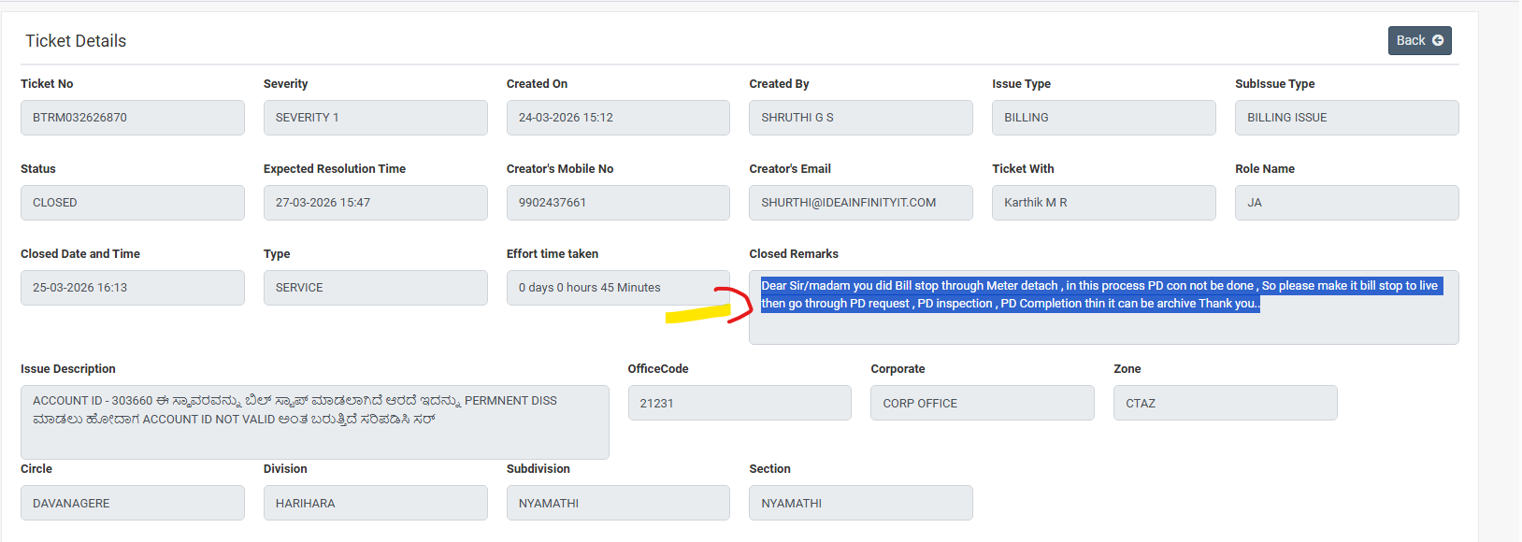The width and height of the screenshot is (1522, 542).
Task: Click the SubIssue Type field
Action: (x=1346, y=118)
